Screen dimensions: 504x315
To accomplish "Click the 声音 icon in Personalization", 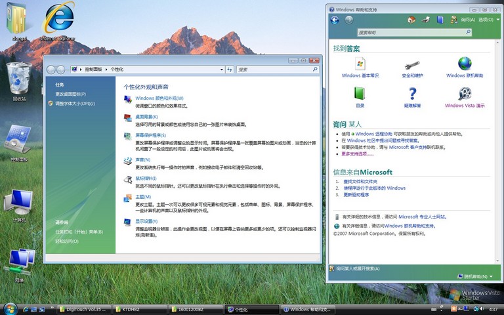I will 127,161.
